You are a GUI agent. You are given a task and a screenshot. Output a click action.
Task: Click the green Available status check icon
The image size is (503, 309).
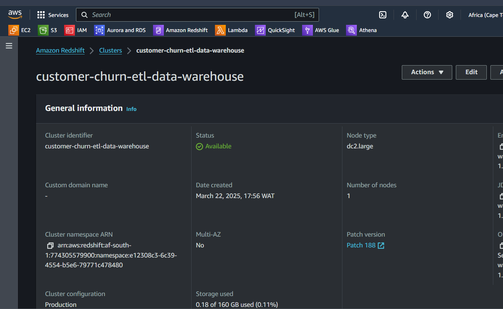199,147
